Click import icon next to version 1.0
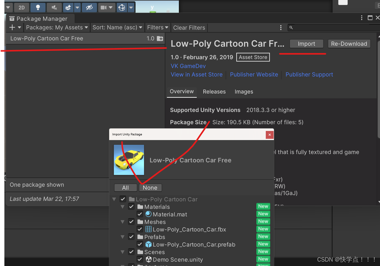 pyautogui.click(x=160, y=39)
